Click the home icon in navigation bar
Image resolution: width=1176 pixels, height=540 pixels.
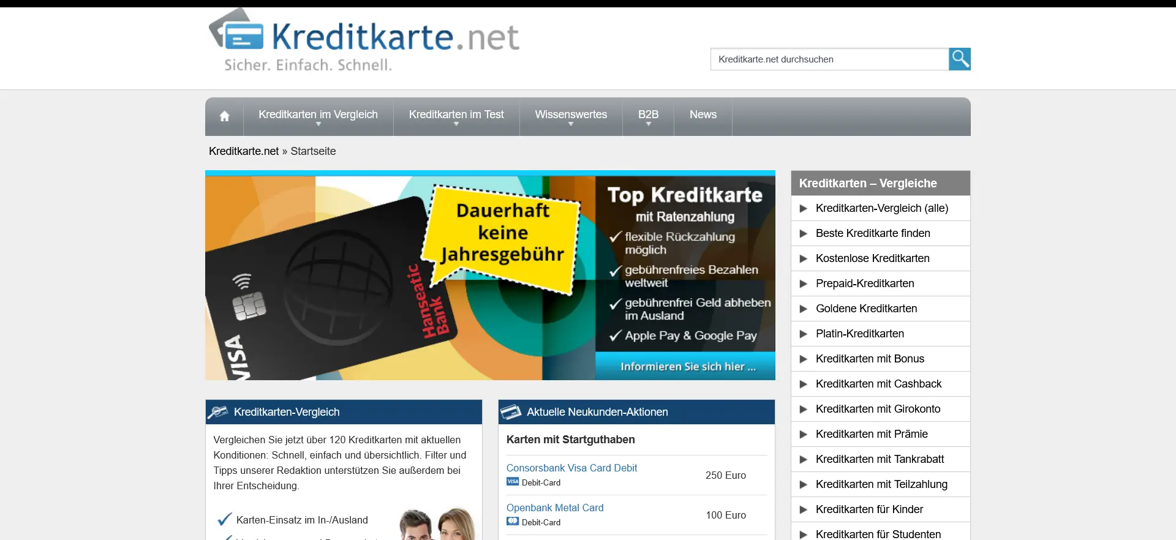224,116
